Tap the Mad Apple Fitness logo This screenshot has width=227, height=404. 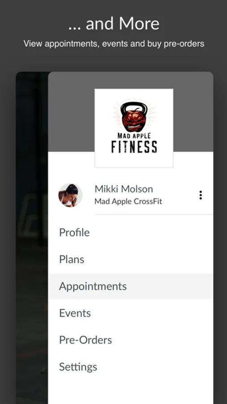pyautogui.click(x=134, y=128)
